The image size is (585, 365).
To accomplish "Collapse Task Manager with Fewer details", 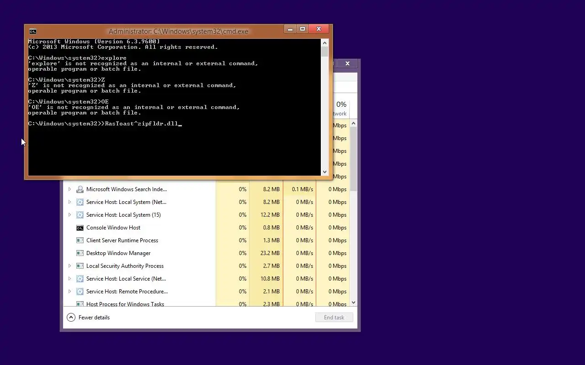I will (89, 318).
